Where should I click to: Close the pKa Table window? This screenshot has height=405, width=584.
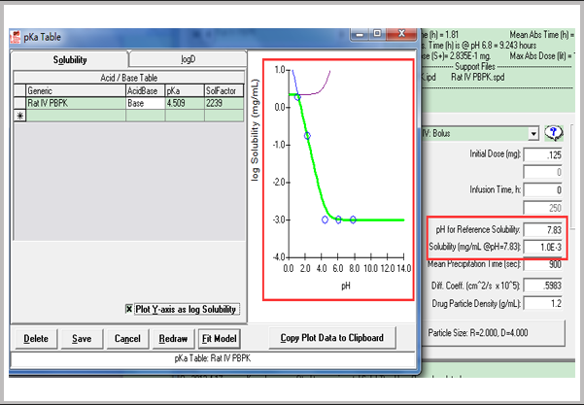(x=401, y=33)
